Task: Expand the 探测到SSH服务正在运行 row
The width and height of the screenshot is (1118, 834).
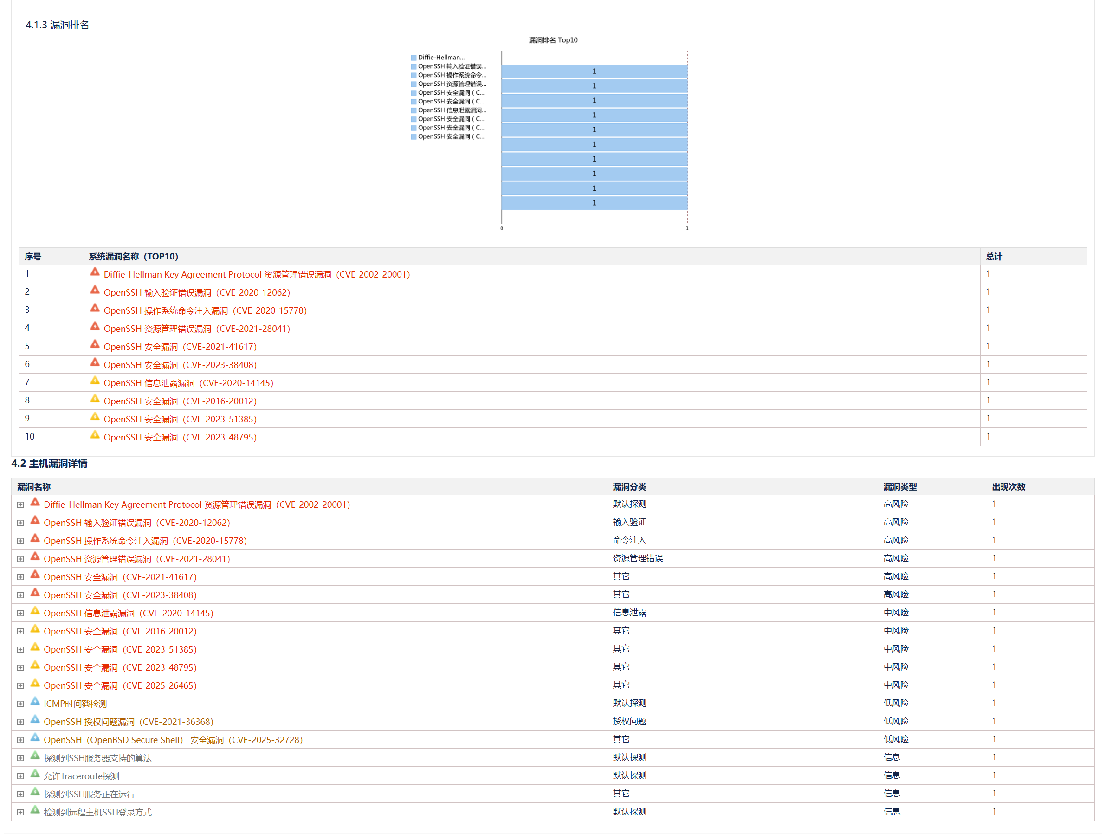Action: click(20, 795)
